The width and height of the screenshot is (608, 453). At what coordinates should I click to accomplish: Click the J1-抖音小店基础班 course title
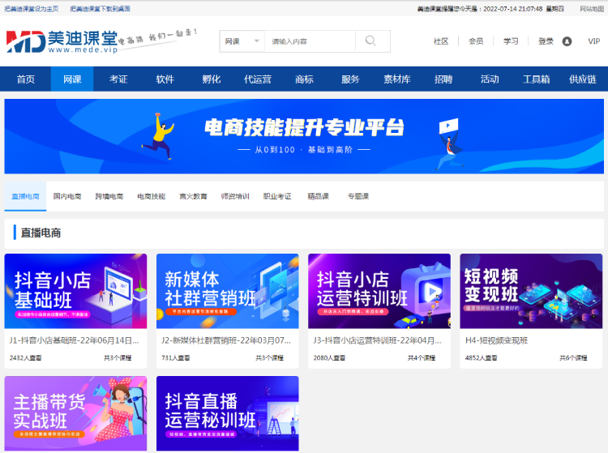(74, 340)
